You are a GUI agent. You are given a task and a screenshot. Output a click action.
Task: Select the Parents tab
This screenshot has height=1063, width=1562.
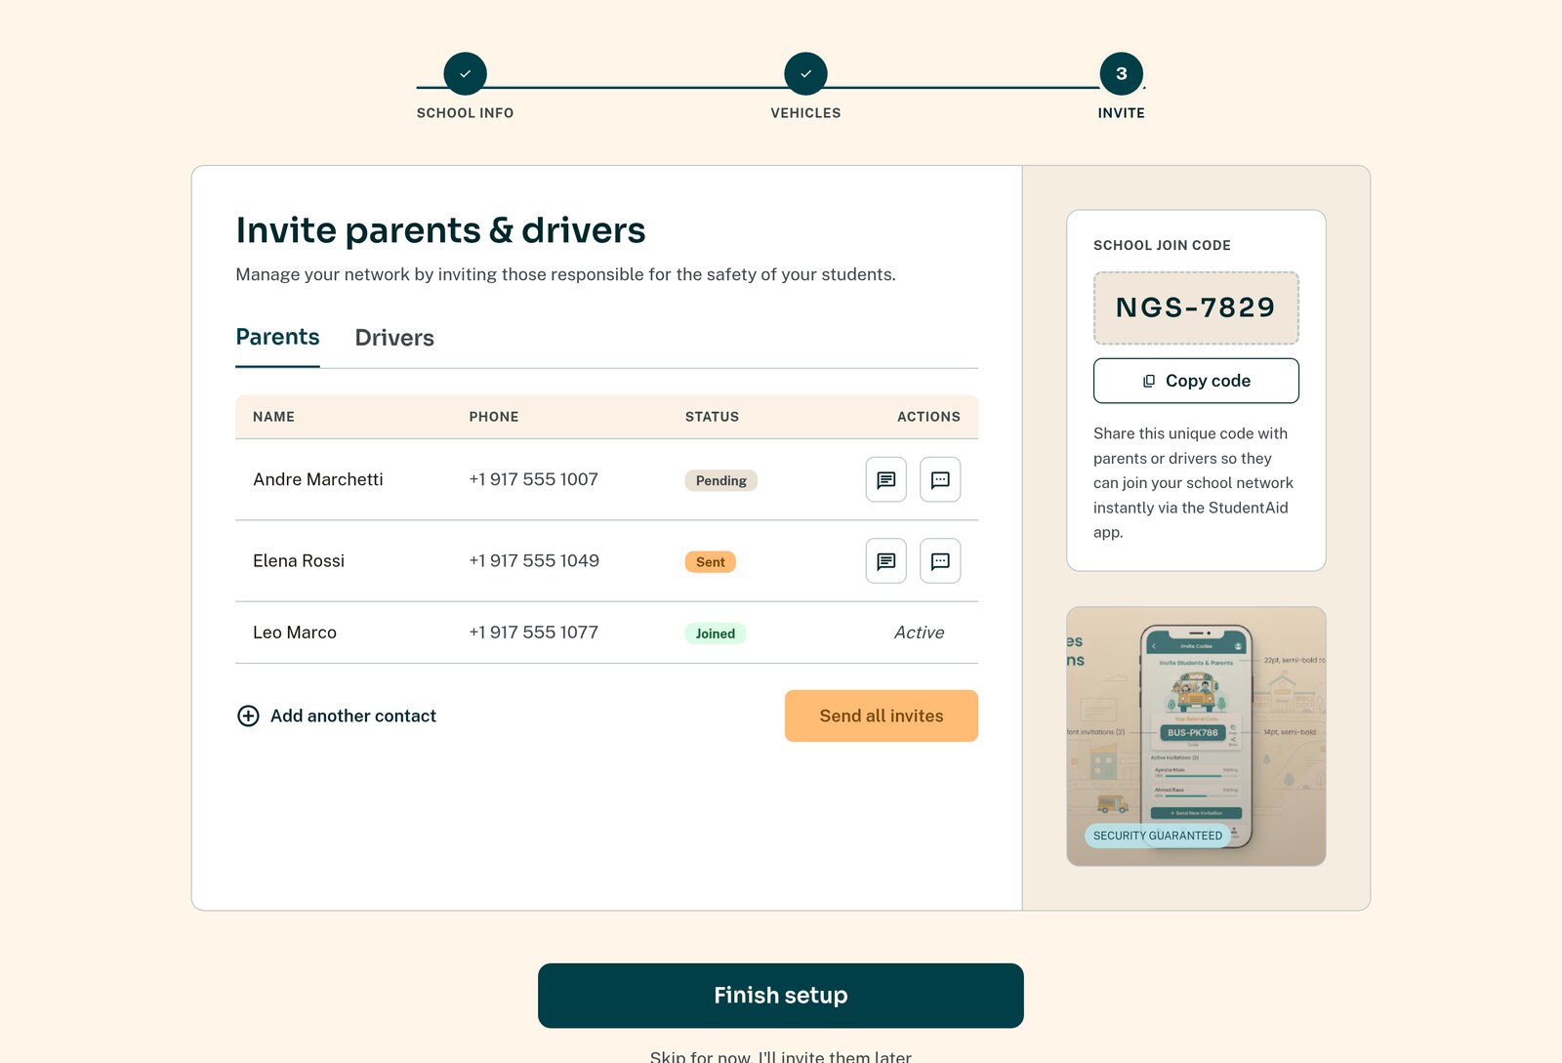(x=277, y=337)
